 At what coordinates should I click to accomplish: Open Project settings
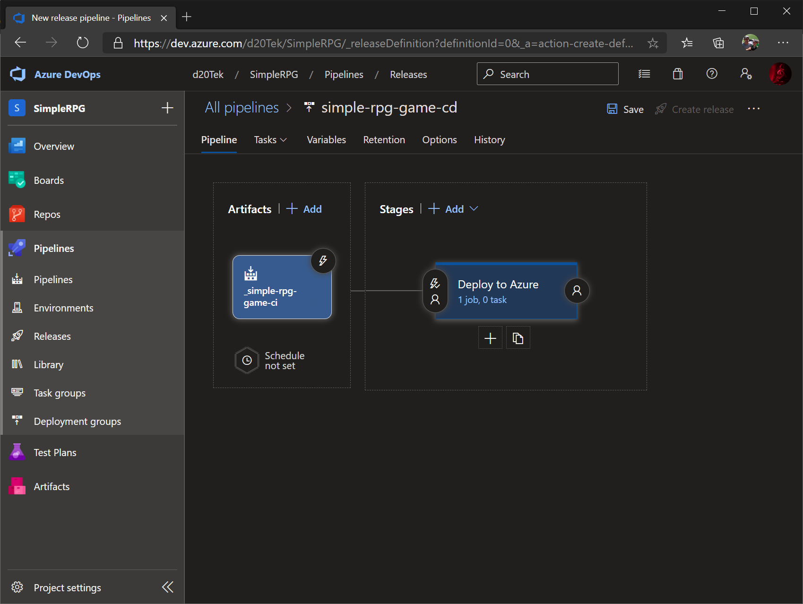[67, 587]
